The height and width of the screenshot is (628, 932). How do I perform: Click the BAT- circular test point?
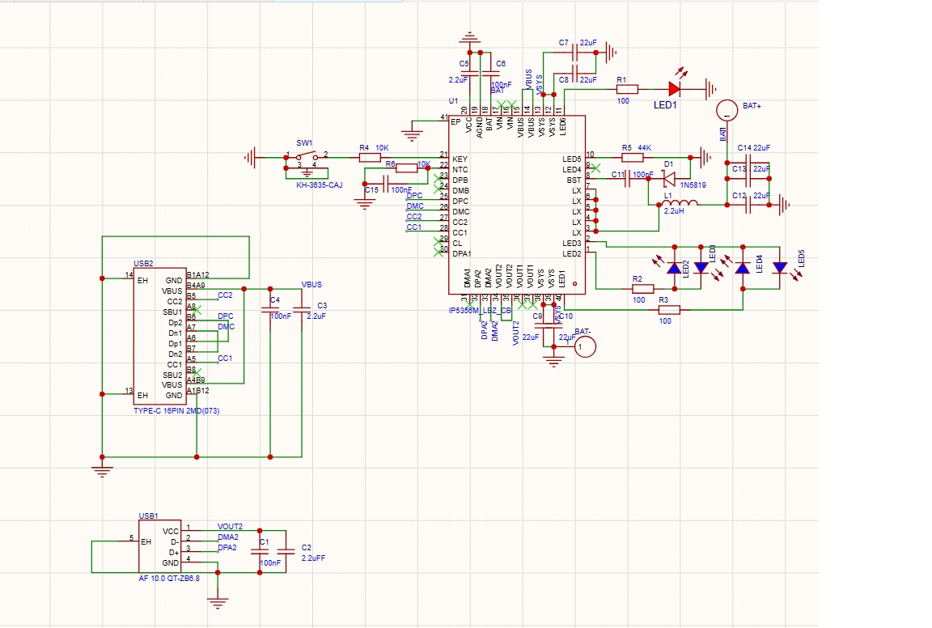click(585, 346)
